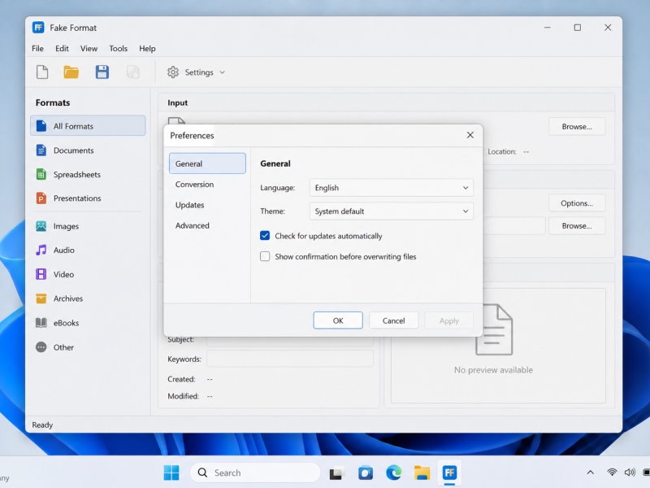Open the Edit menu
650x488 pixels.
(63, 49)
